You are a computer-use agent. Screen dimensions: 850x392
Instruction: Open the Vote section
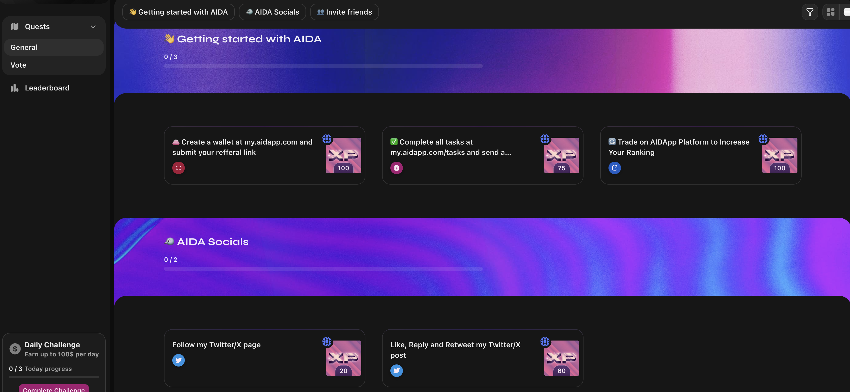54,65
